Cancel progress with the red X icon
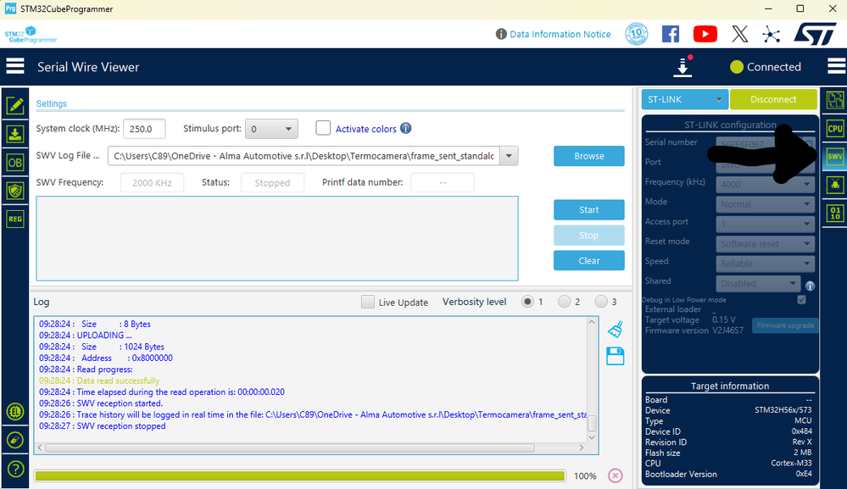 tap(616, 475)
